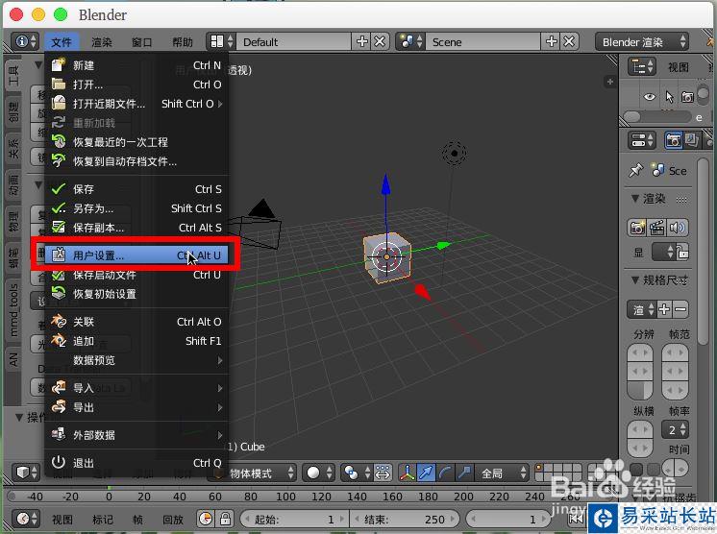Select 新建 (New) from File menu
Image resolution: width=717 pixels, height=534 pixels.
136,65
